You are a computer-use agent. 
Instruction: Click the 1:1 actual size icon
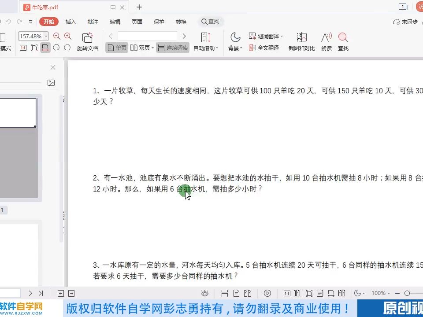23,48
